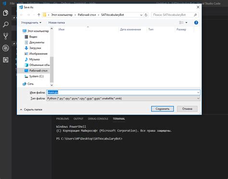Close the Save As dialog

coord(198,7)
